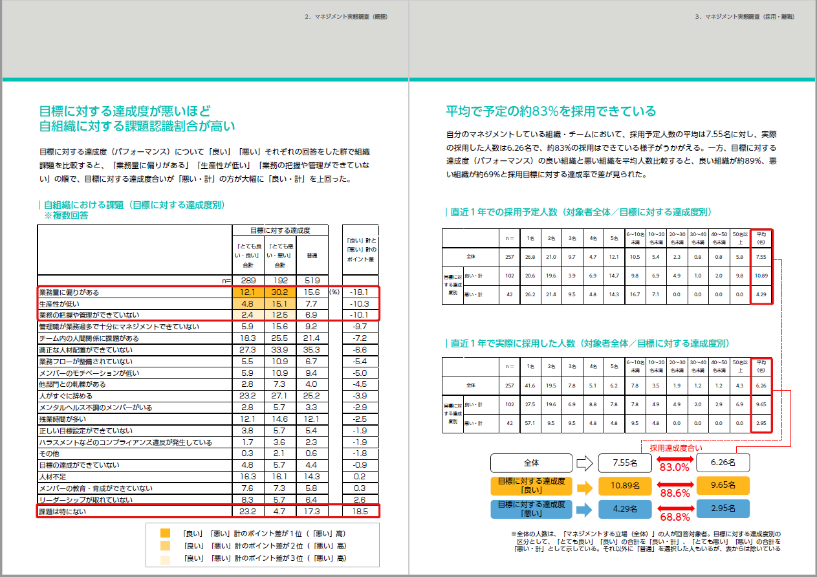This screenshot has height=577, width=817.
Task: Click the darkest orange legend swatch for 1位
Action: click(x=165, y=534)
